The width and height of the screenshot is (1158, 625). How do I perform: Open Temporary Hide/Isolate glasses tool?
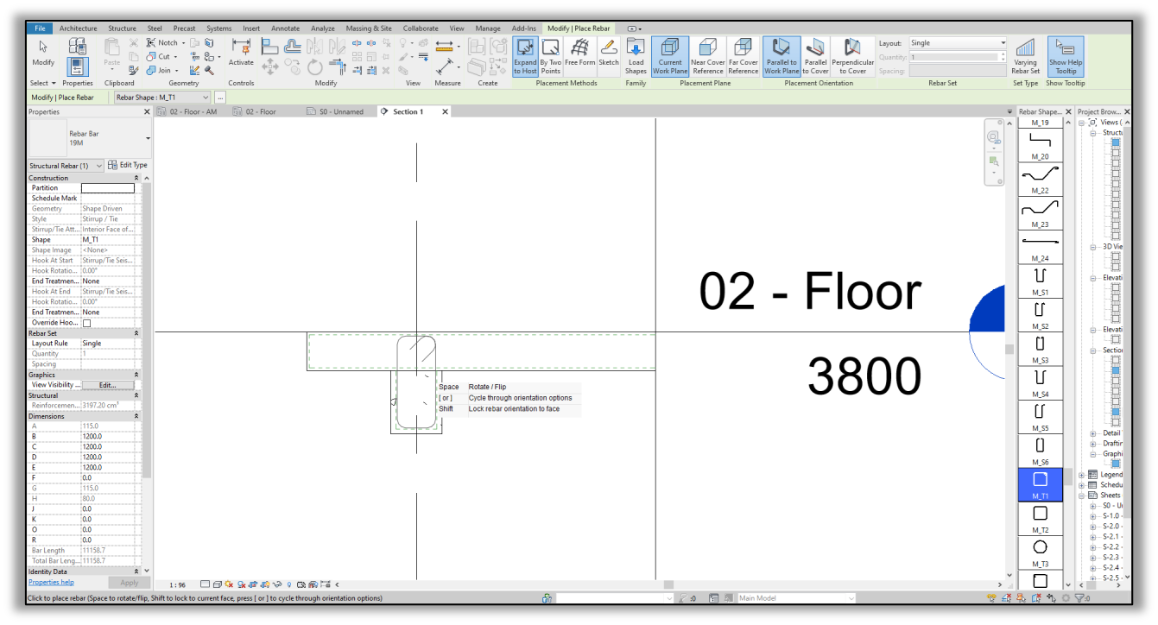tap(277, 584)
